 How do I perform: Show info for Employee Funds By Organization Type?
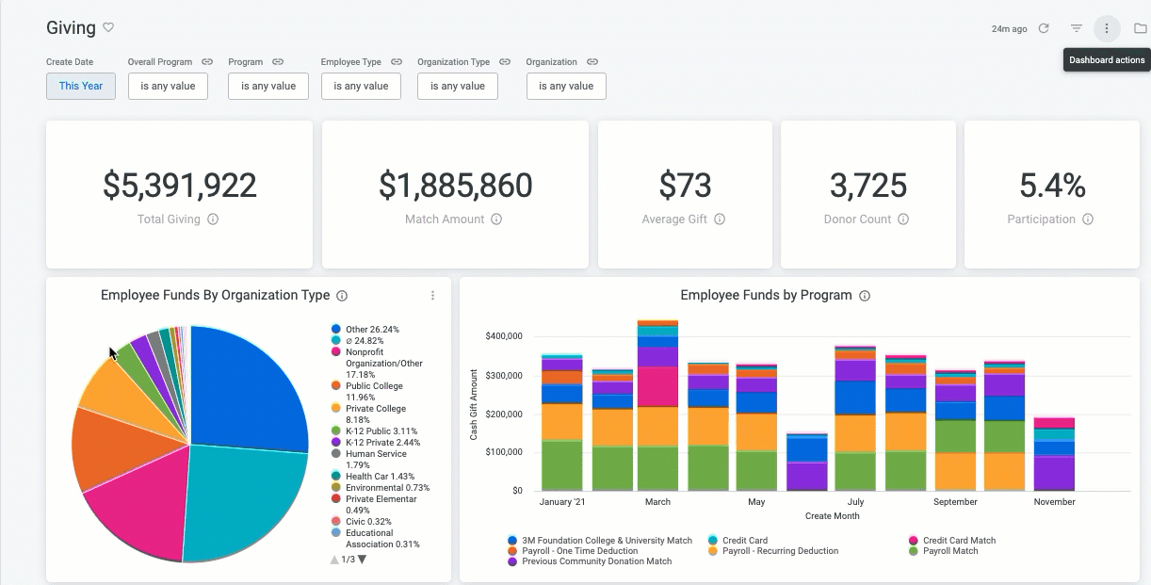click(x=342, y=296)
